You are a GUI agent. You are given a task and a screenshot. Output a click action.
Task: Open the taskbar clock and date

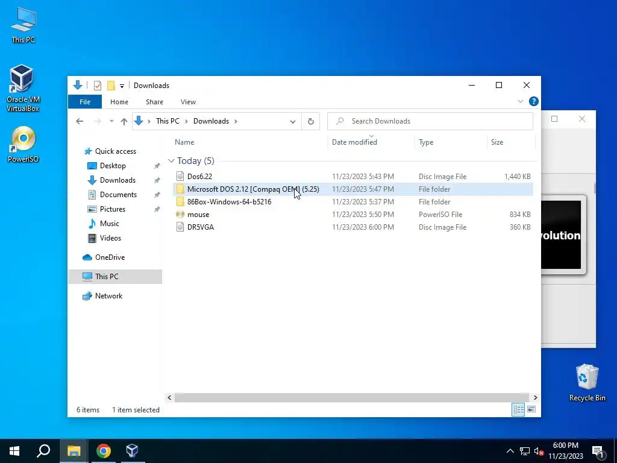[565, 451]
